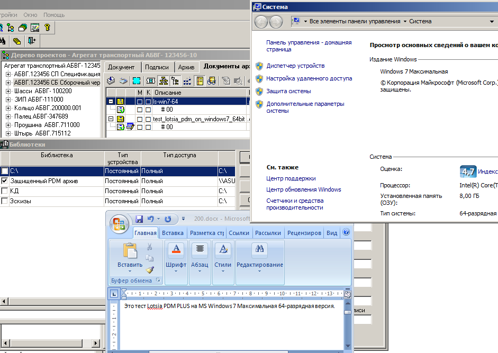Toggle K checkbox for ls-win7-64 row
The image size is (498, 353).
(148, 102)
